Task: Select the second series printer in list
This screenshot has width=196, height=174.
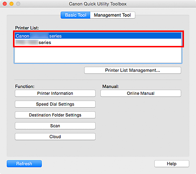Action: 98,43
